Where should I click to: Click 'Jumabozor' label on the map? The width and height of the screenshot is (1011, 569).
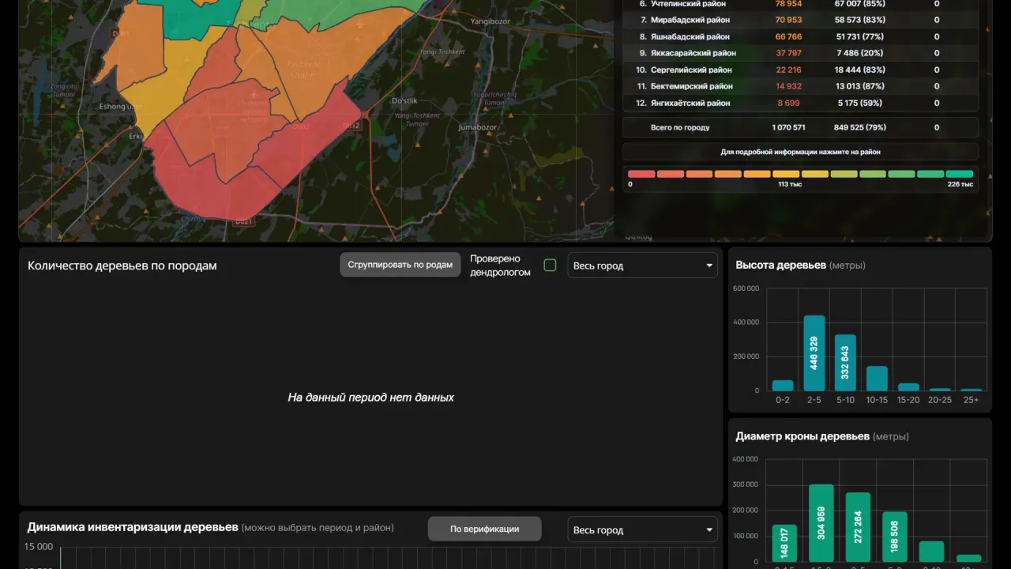(x=478, y=126)
